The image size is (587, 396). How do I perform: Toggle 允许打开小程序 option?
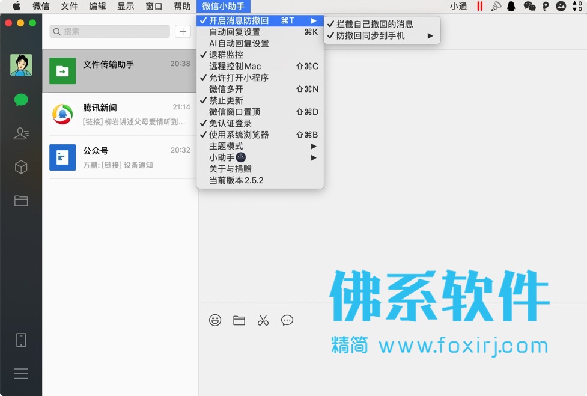[260, 78]
